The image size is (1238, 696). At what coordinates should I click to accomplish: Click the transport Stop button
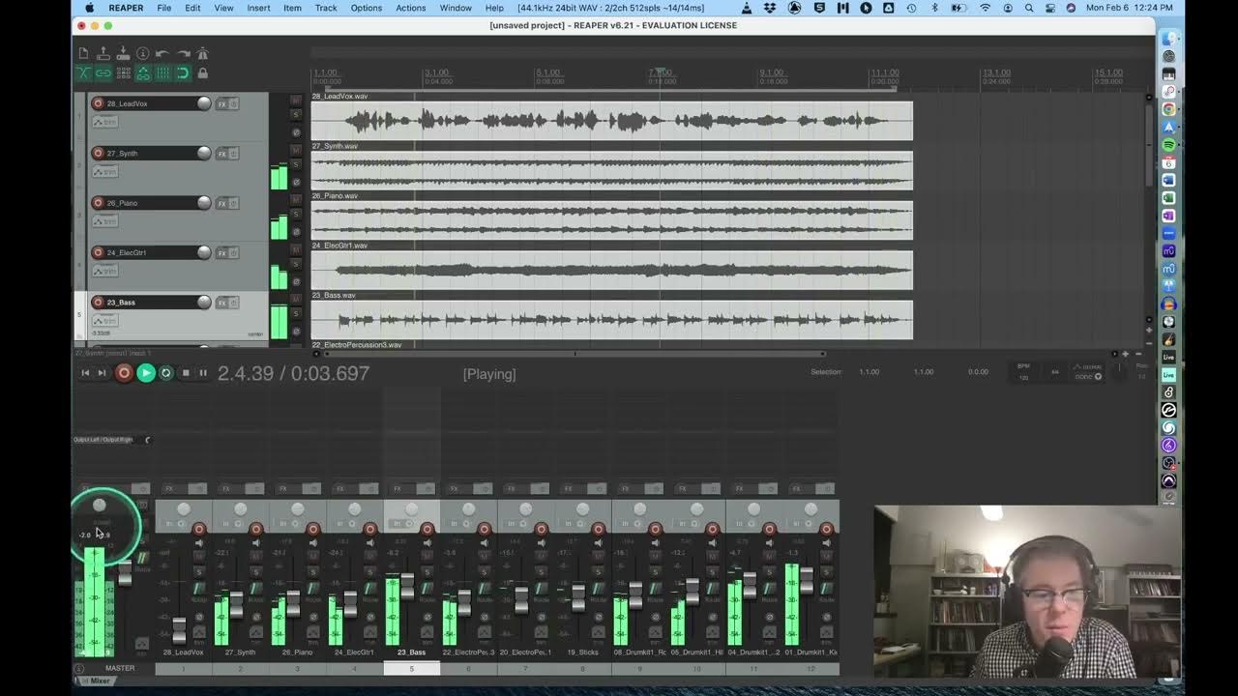186,373
